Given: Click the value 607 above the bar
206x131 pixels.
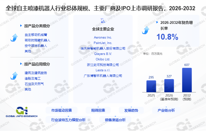Looking at the screenshot, I should click(187, 65).
